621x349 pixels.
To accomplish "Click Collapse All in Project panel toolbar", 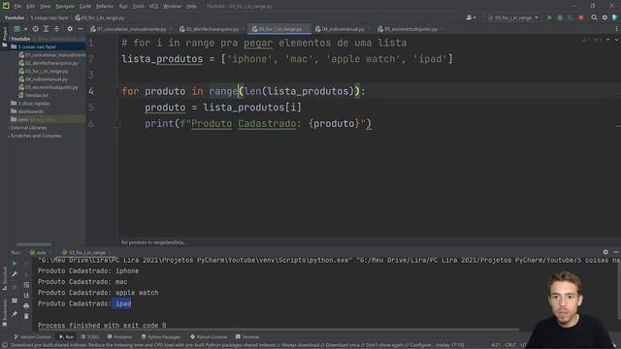I will coord(56,29).
